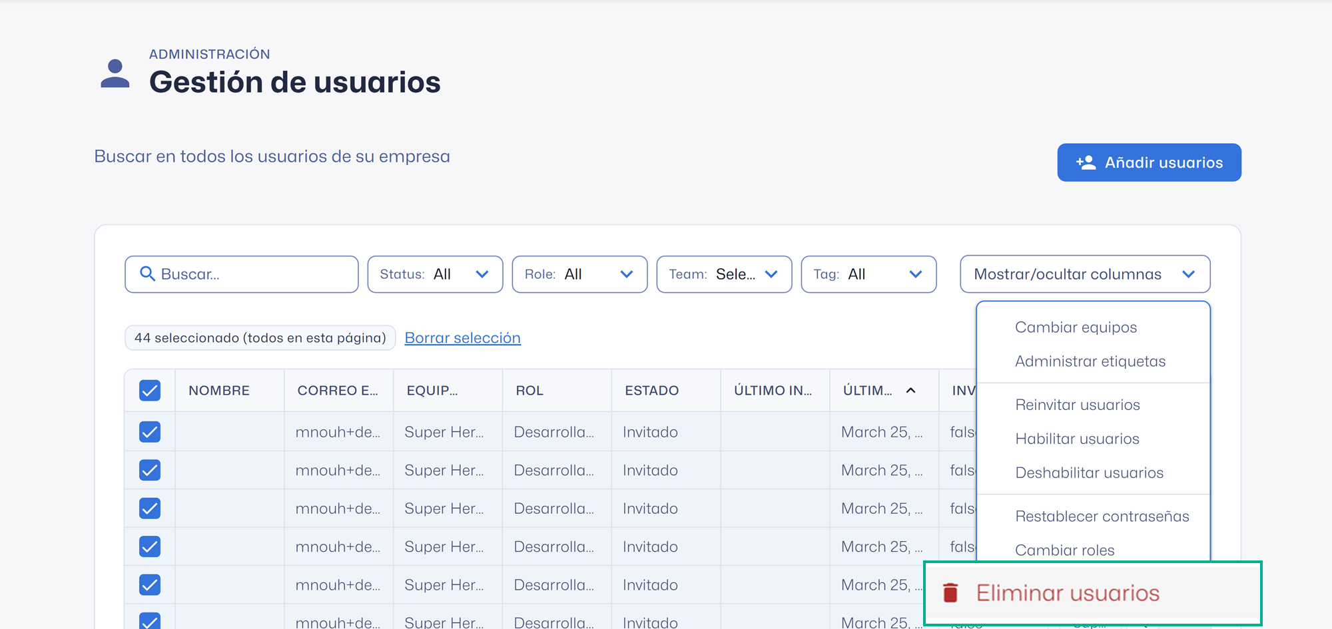Select Cambiar roles menu entry

[1064, 550]
